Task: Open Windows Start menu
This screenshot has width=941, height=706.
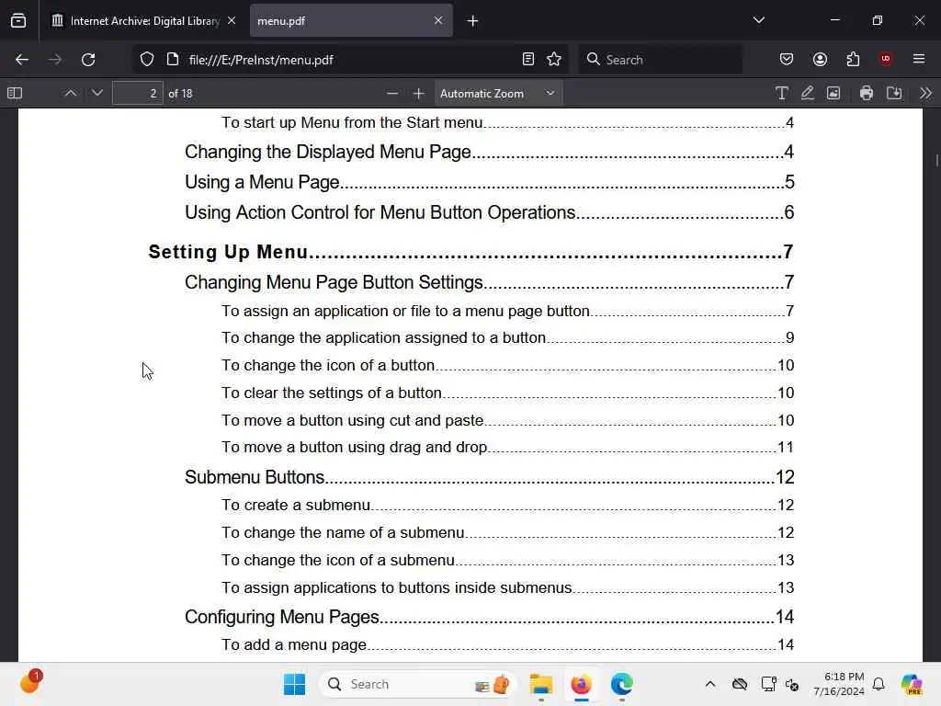Action: tap(294, 684)
